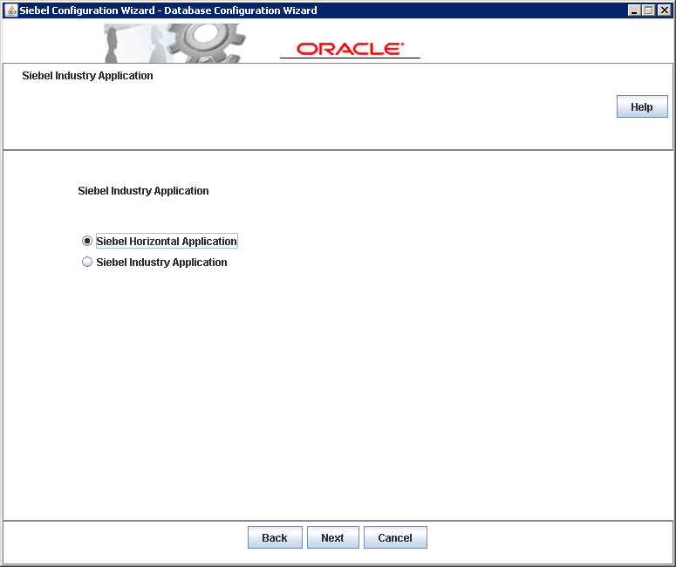The height and width of the screenshot is (567, 676).
Task: Click the gear graphic in the banner
Action: [206, 43]
